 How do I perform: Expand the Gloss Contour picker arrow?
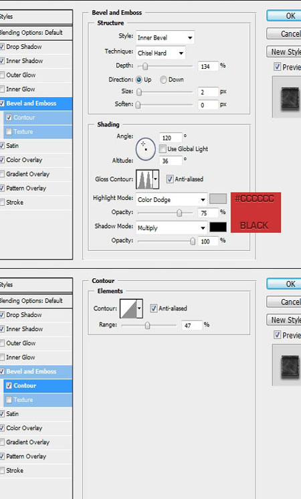[156, 179]
